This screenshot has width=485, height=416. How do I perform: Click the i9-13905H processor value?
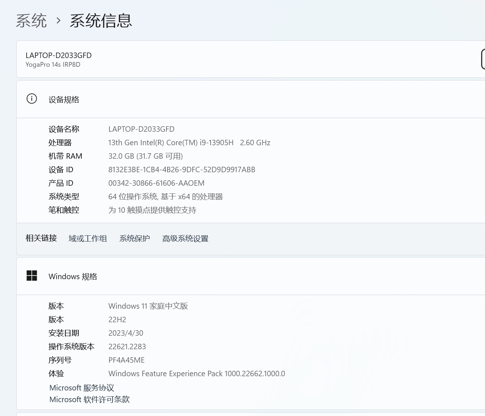pos(189,143)
